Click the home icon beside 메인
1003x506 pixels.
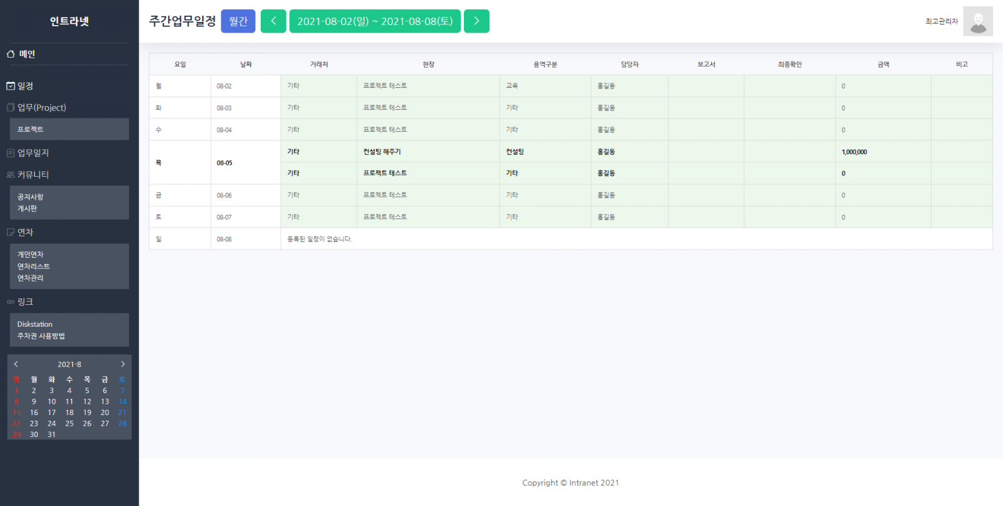(11, 54)
